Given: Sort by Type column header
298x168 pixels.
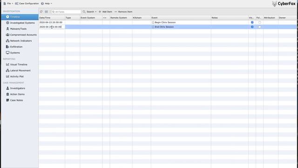Looking at the screenshot, I should [x=73, y=18].
